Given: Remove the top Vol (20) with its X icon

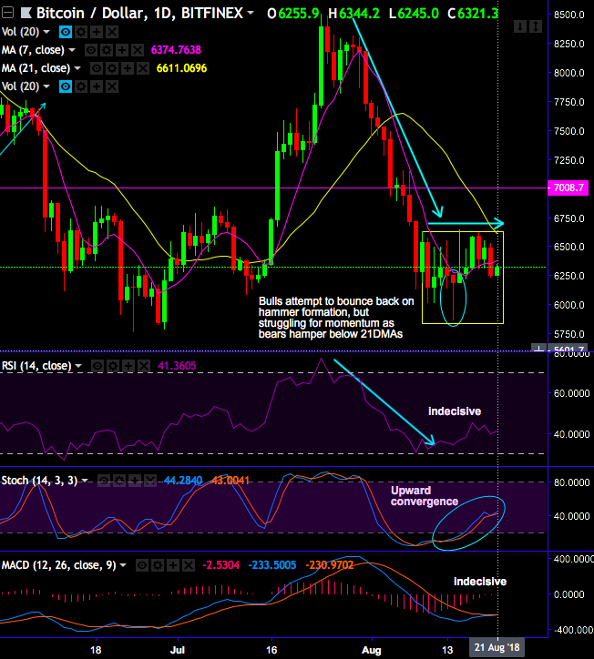Looking at the screenshot, I should tap(112, 32).
